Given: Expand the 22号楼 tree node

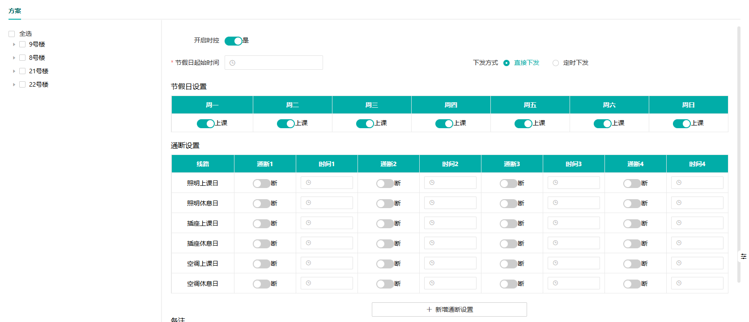Looking at the screenshot, I should coord(14,85).
